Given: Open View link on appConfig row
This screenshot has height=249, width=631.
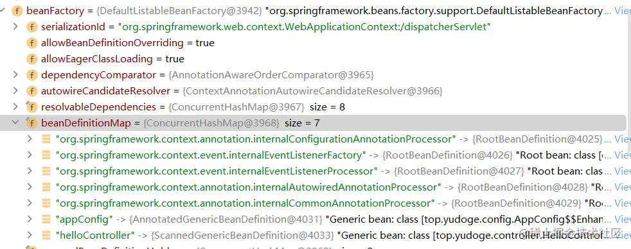Looking at the screenshot, I should (x=622, y=219).
